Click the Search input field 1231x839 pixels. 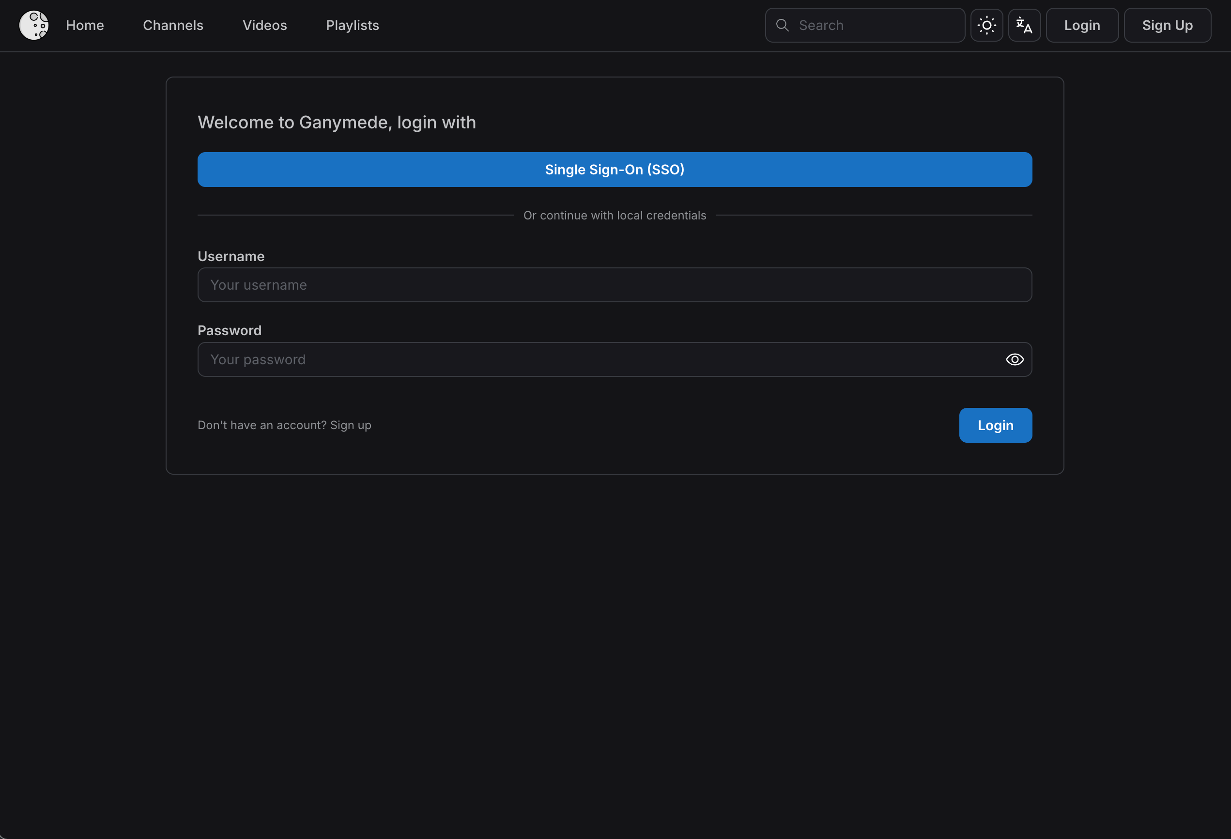865,25
